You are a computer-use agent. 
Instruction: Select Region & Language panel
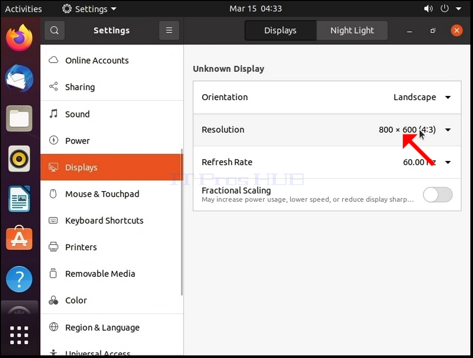click(112, 327)
